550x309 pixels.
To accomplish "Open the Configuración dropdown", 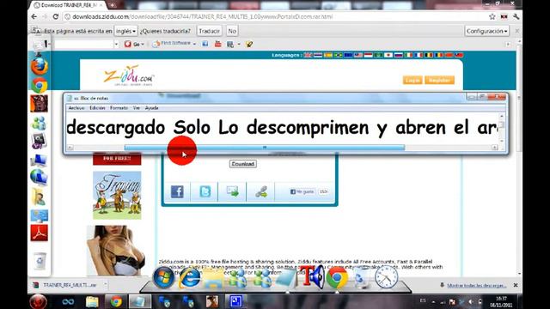I will pyautogui.click(x=487, y=31).
